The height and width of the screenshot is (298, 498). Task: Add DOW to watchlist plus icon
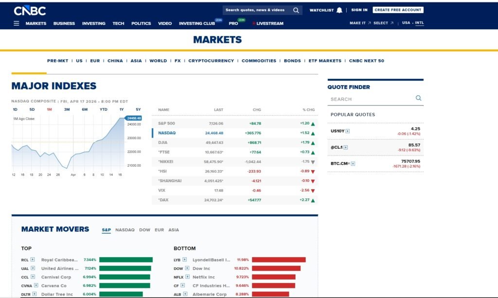[187, 268]
